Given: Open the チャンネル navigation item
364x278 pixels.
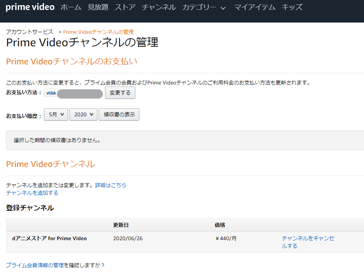Looking at the screenshot, I should 159,7.
